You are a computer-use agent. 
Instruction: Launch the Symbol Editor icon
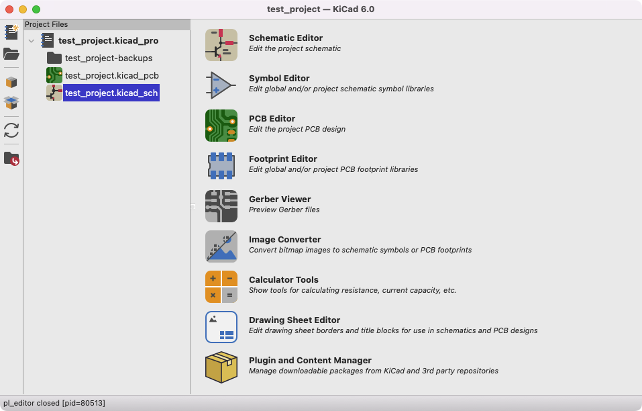(x=221, y=85)
